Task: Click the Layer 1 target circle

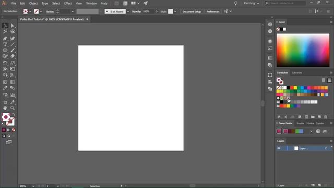Action: [326, 148]
